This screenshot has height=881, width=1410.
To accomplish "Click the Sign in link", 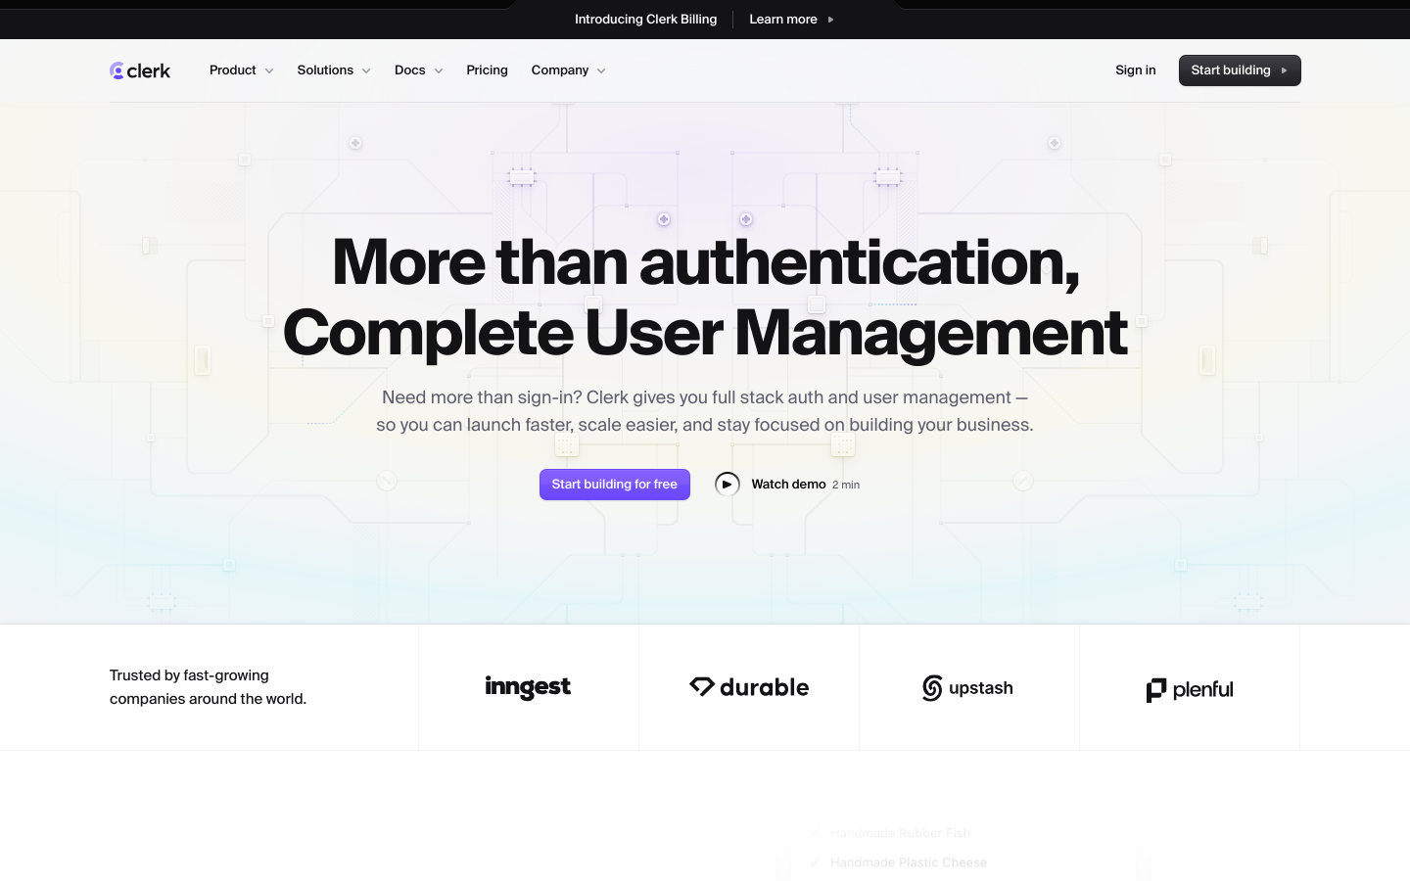I will point(1135,70).
